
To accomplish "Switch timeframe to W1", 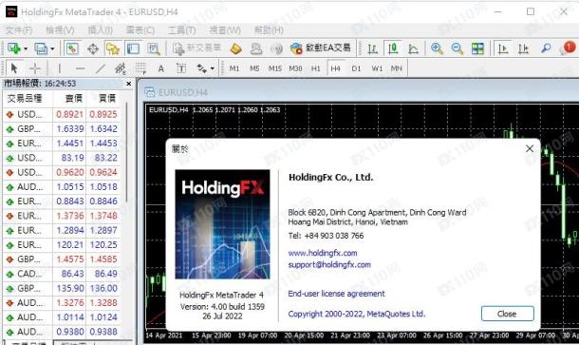I will [377, 68].
